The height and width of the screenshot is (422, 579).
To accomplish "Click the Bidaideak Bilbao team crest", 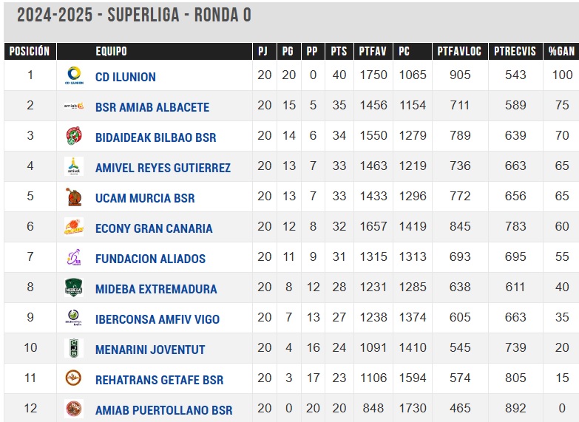I will (x=74, y=136).
